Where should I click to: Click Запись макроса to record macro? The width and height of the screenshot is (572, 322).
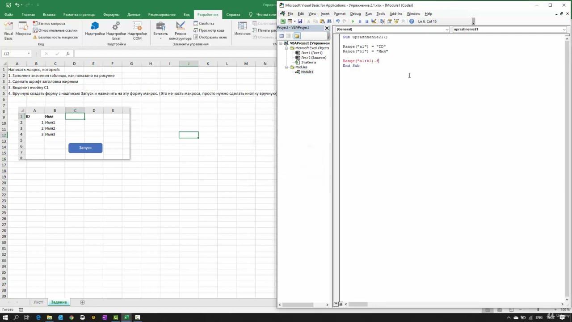(51, 23)
